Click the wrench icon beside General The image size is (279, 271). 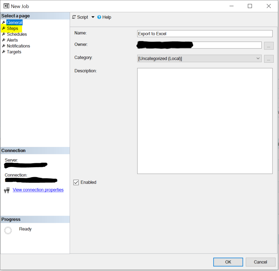(3, 22)
